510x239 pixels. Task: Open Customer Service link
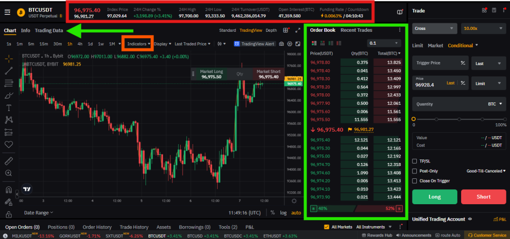tap(487, 235)
